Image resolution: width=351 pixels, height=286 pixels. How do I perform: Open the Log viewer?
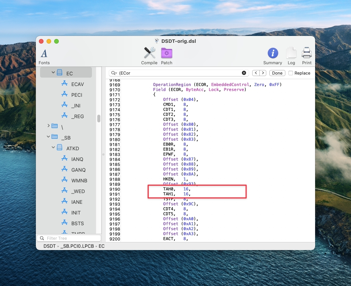point(291,56)
